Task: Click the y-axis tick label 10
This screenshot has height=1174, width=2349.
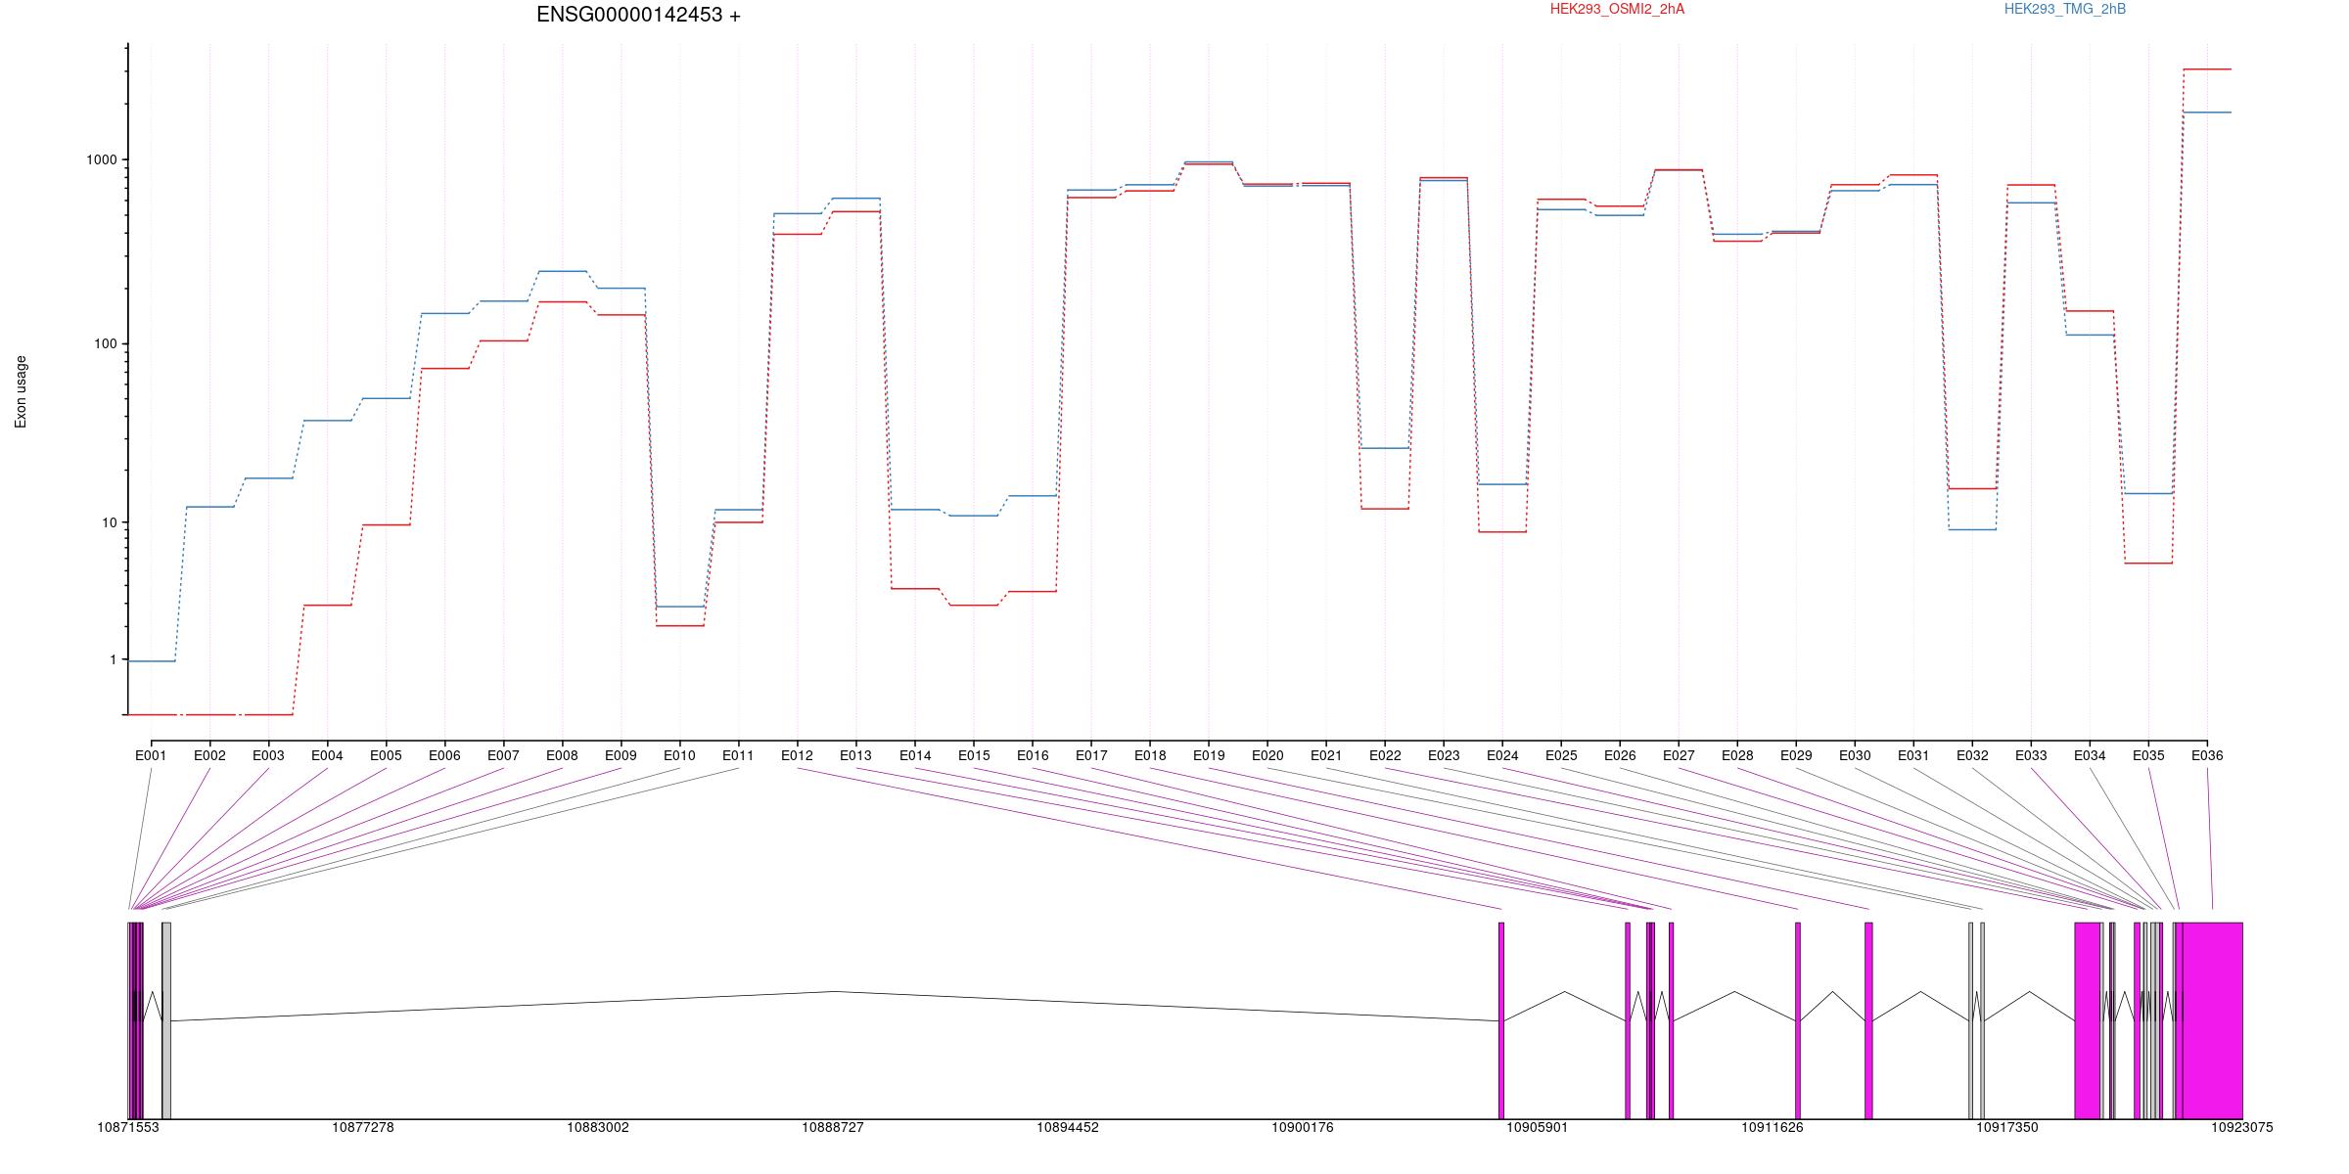Action: (x=110, y=522)
